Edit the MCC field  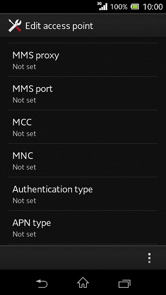(83, 127)
